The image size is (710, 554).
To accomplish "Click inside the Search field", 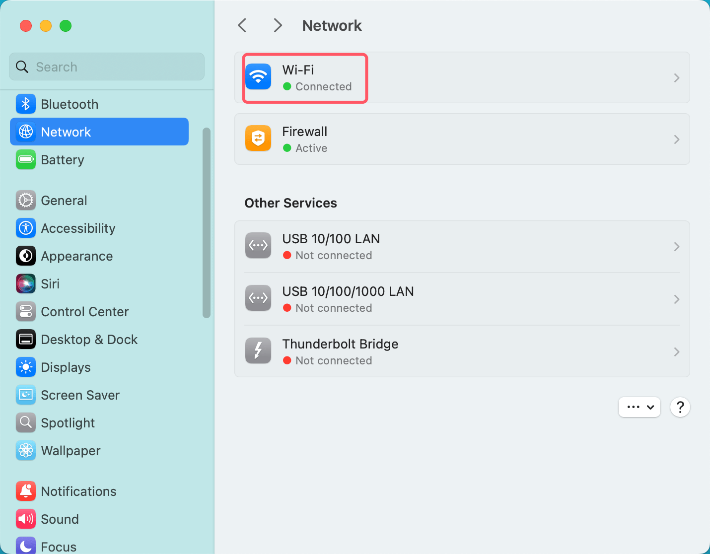I will pyautogui.click(x=106, y=67).
